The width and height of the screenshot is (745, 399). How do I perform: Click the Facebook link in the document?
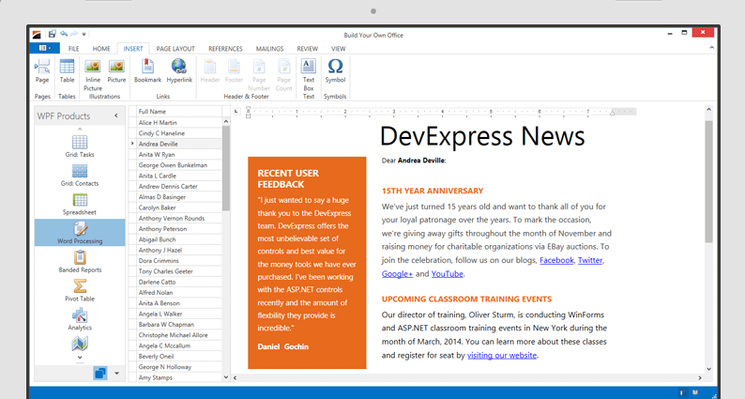(x=556, y=260)
